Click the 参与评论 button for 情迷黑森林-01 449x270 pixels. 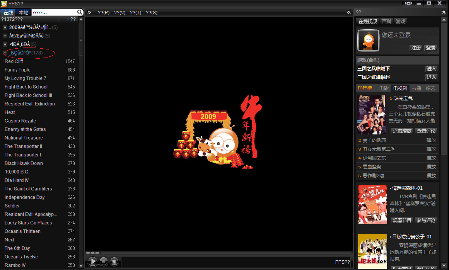click(x=426, y=221)
